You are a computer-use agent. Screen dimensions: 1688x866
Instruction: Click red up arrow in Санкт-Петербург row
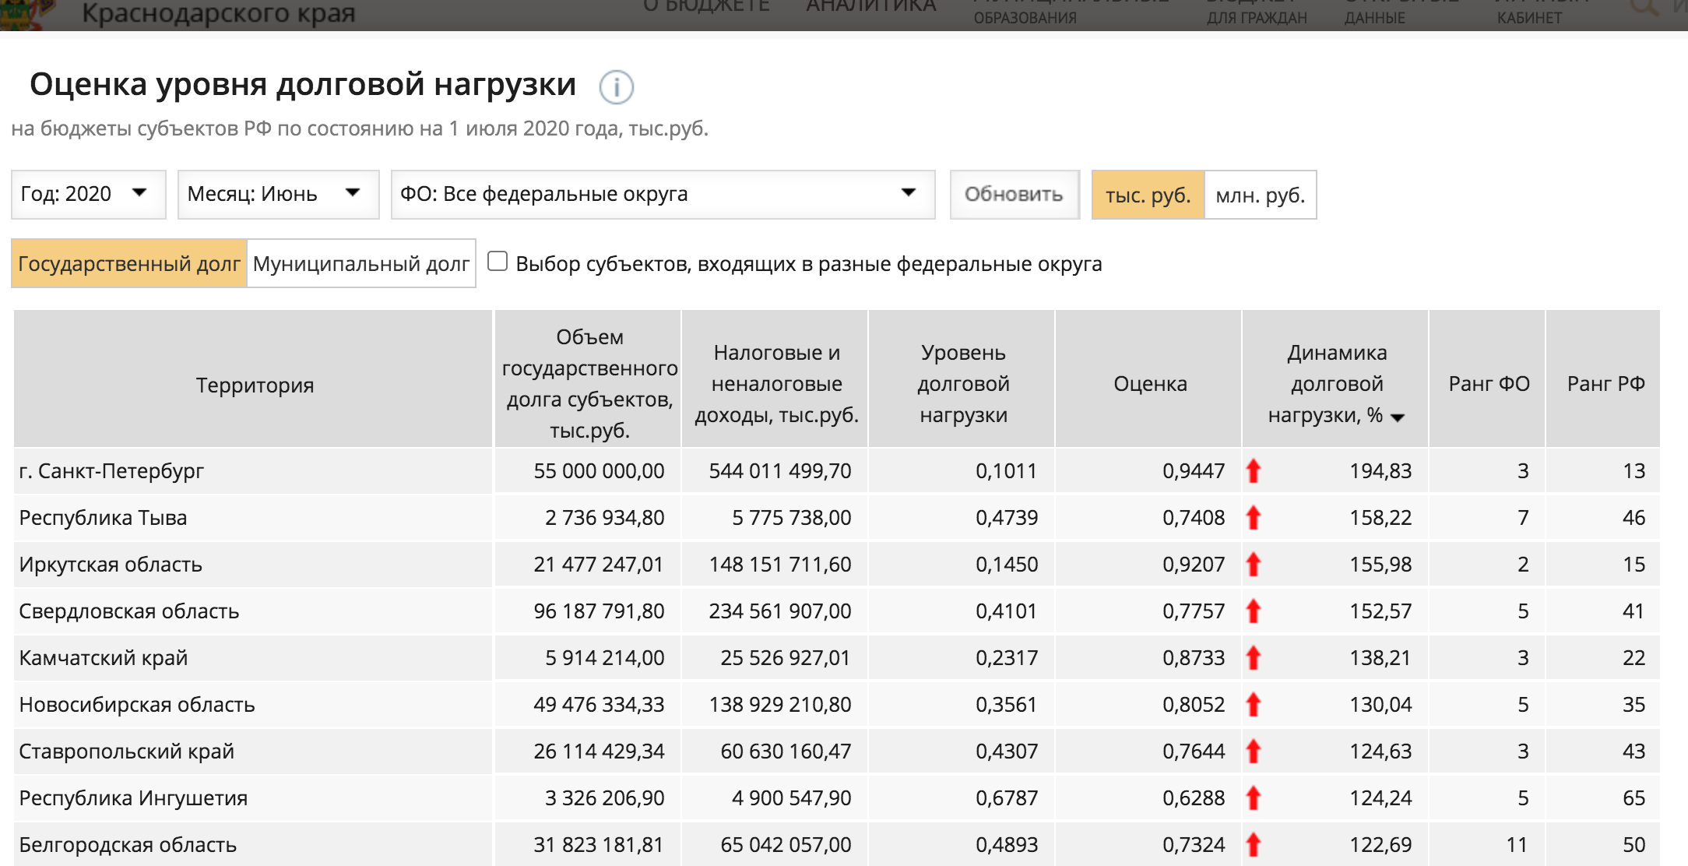tap(1253, 471)
